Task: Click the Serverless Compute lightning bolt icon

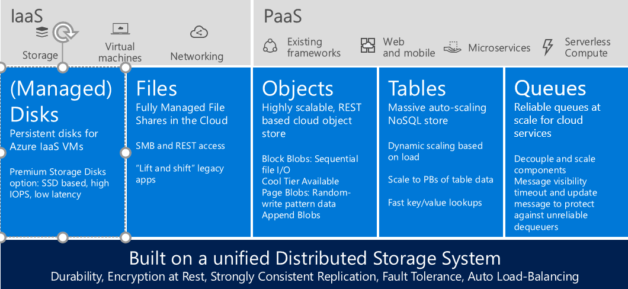Action: (x=547, y=47)
